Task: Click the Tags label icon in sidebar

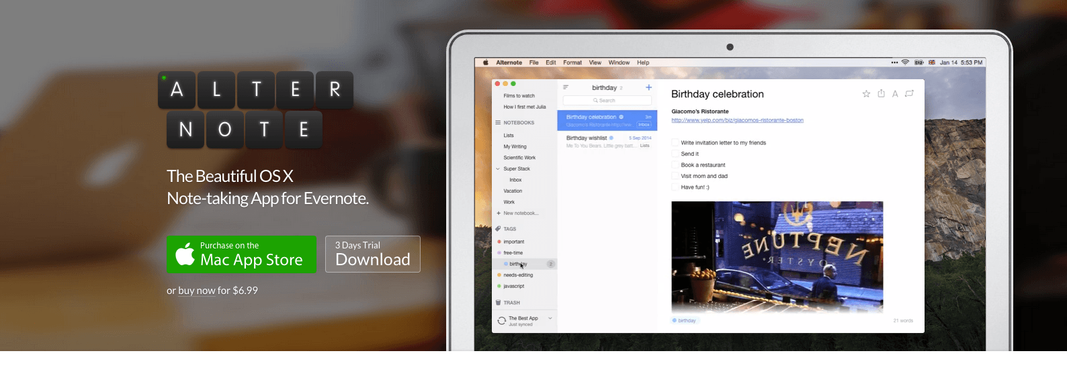Action: tap(498, 229)
